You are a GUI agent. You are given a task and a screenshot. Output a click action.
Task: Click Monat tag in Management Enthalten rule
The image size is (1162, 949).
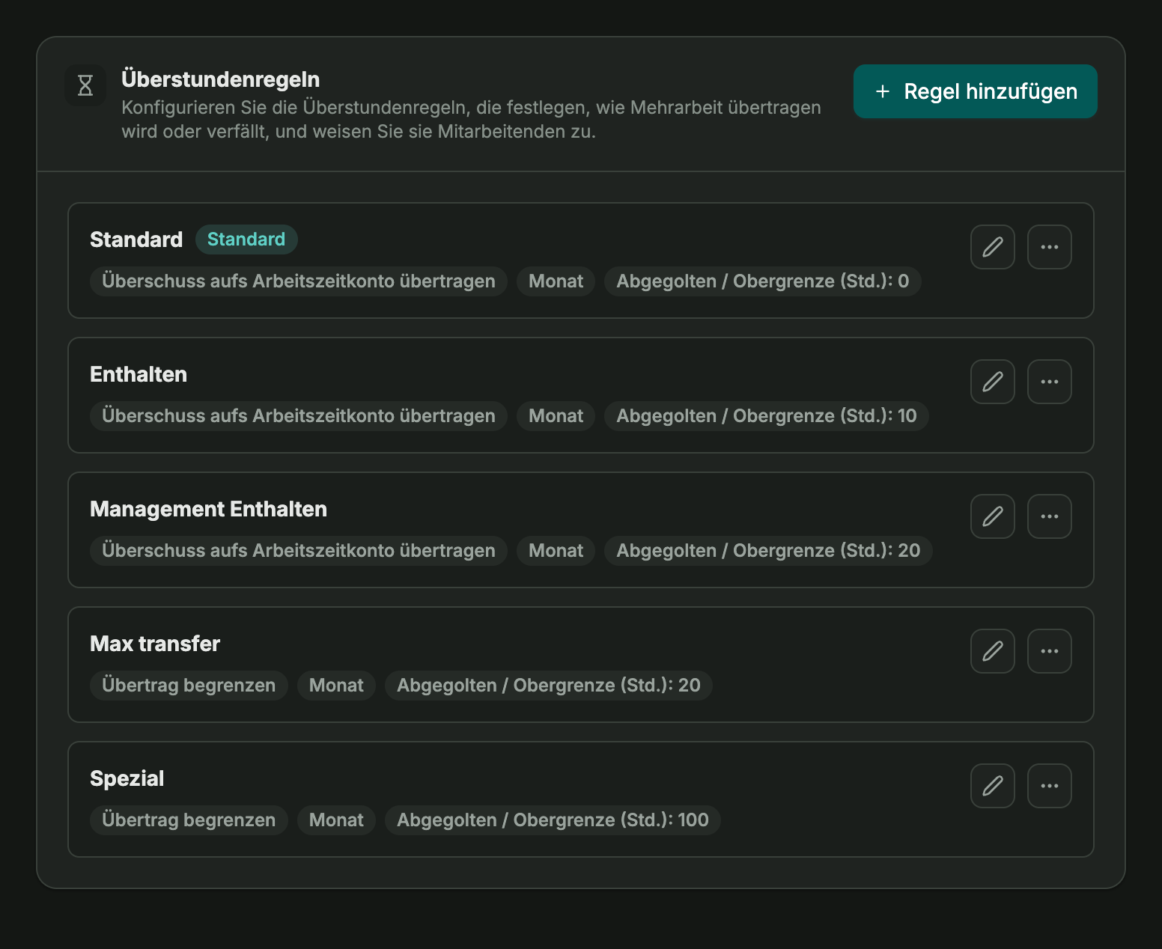click(556, 551)
